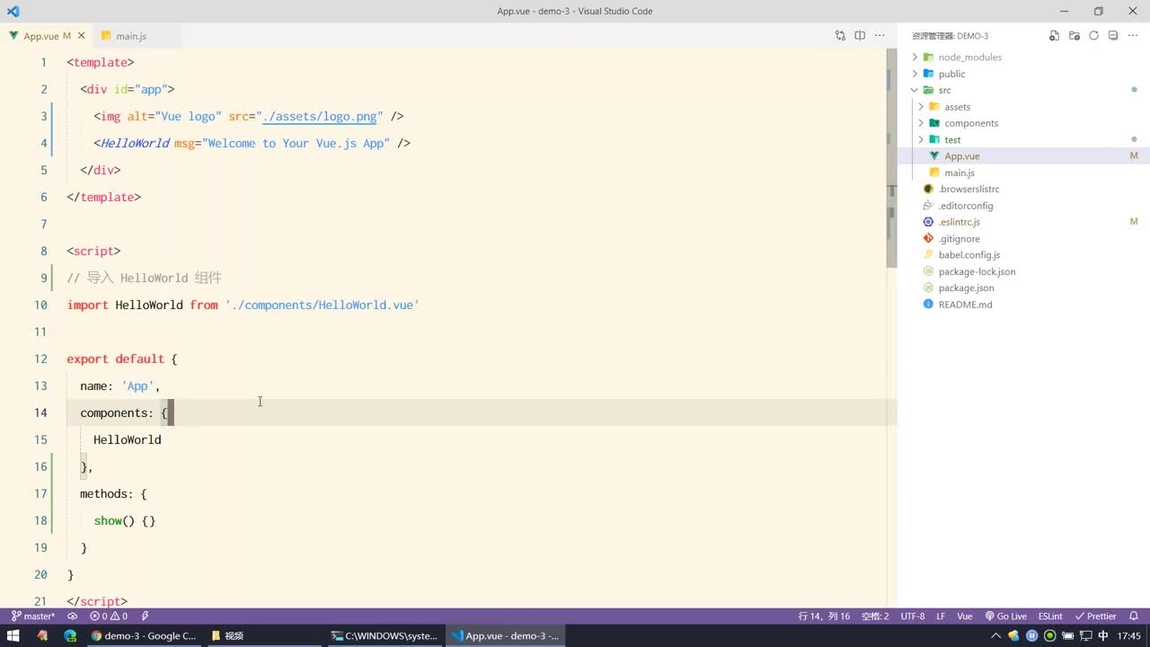Show hidden system tray icons

coord(995,635)
